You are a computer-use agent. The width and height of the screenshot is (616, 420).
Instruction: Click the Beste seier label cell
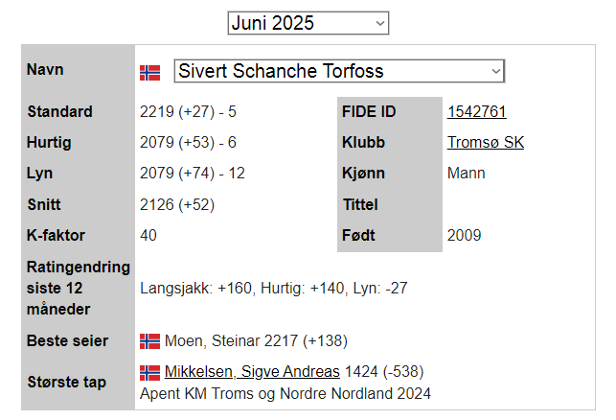click(68, 341)
